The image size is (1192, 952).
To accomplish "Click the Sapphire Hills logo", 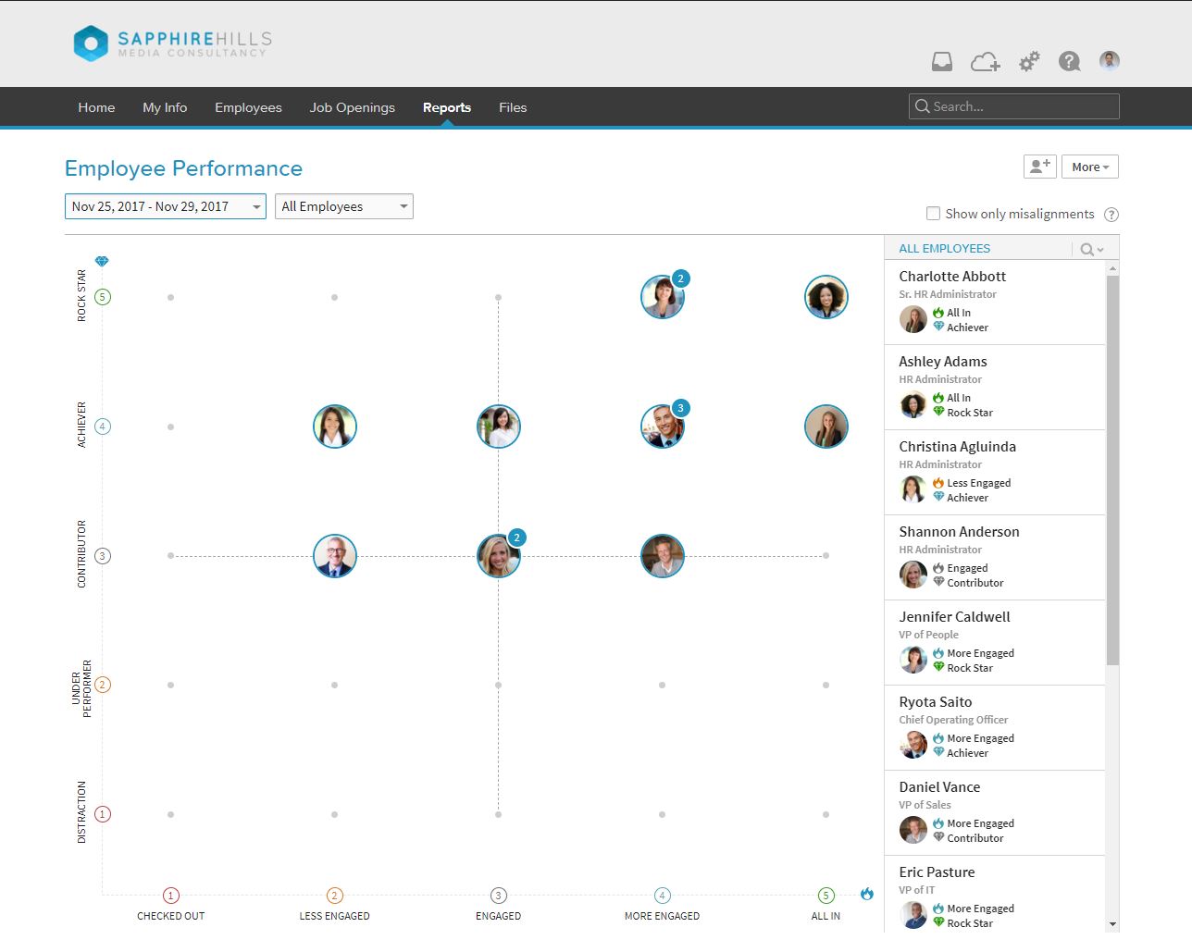I will tap(173, 43).
